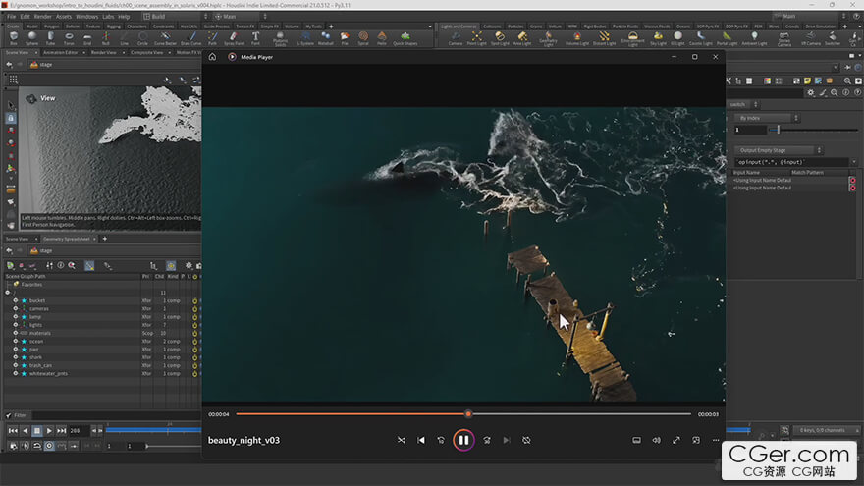This screenshot has width=864, height=486.
Task: Add a Point Light from the shelf
Action: click(477, 37)
